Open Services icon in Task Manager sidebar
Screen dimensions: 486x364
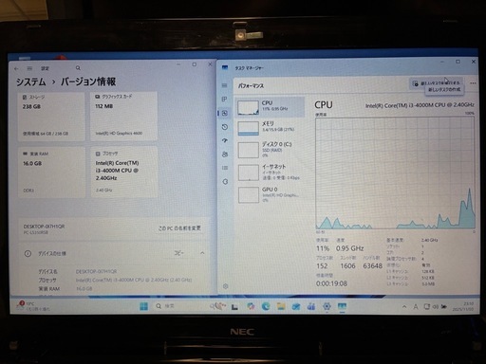pos(225,182)
